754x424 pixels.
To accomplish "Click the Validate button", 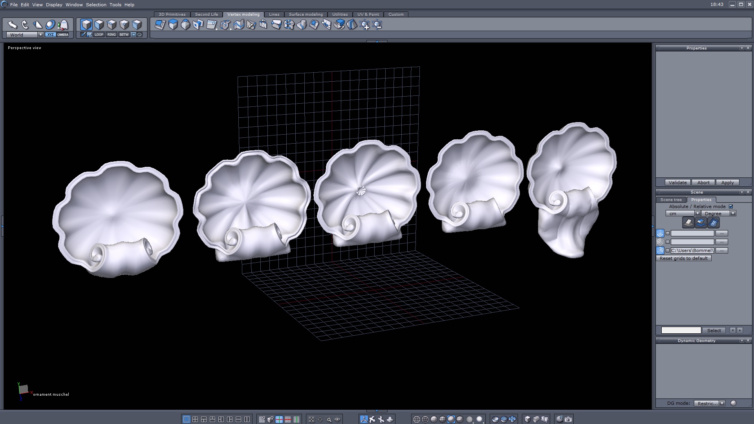I will [x=677, y=183].
